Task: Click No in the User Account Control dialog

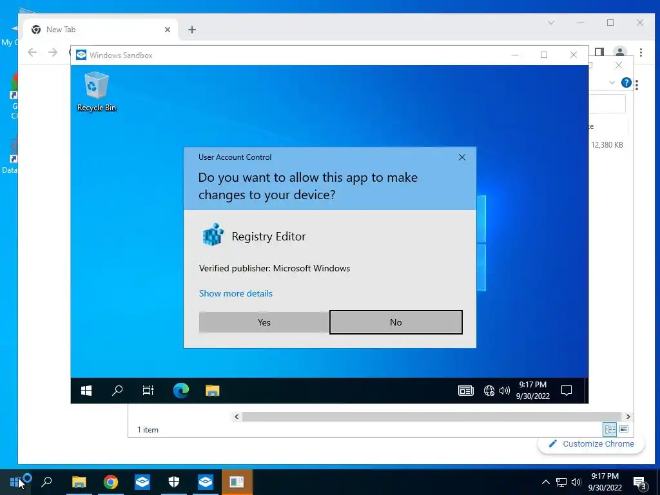Action: (x=396, y=322)
